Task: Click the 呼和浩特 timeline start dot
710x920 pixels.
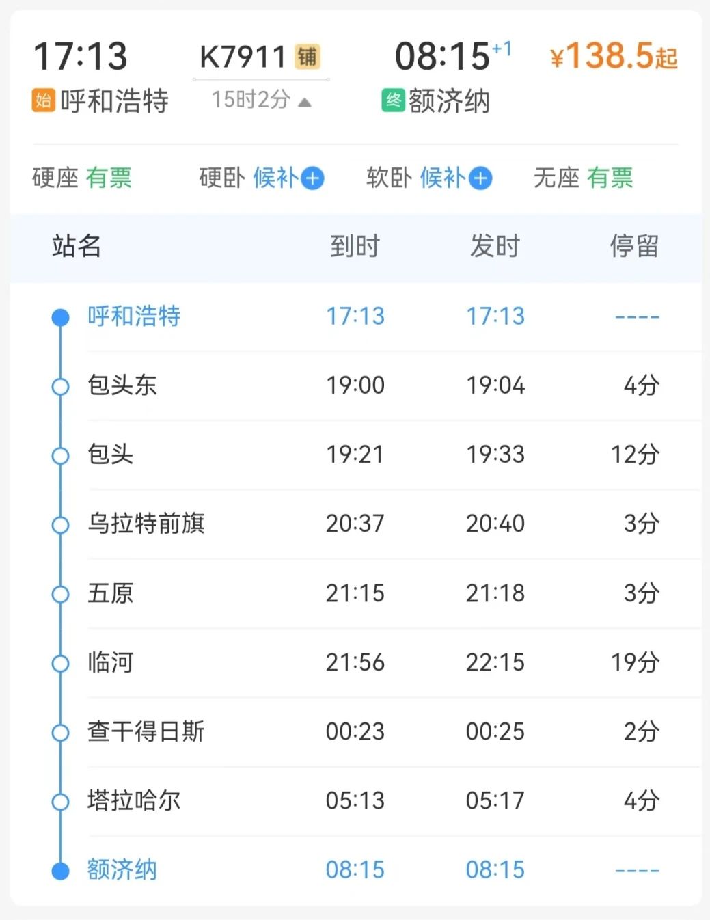Action: coord(61,317)
